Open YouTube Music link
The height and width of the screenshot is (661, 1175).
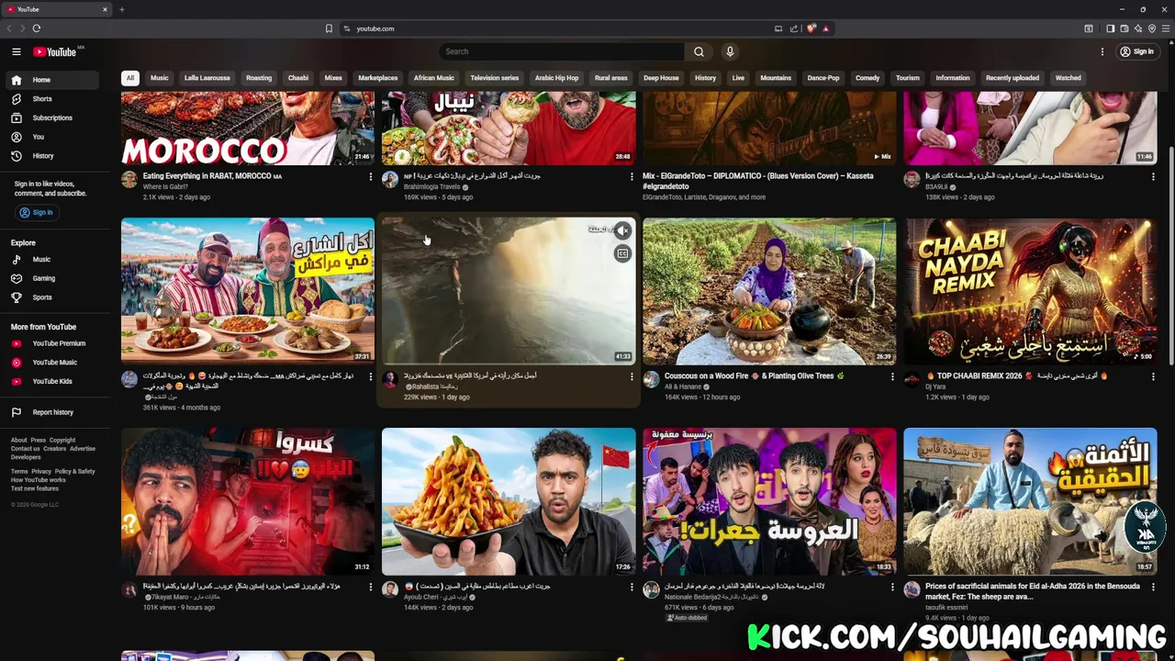click(50, 363)
